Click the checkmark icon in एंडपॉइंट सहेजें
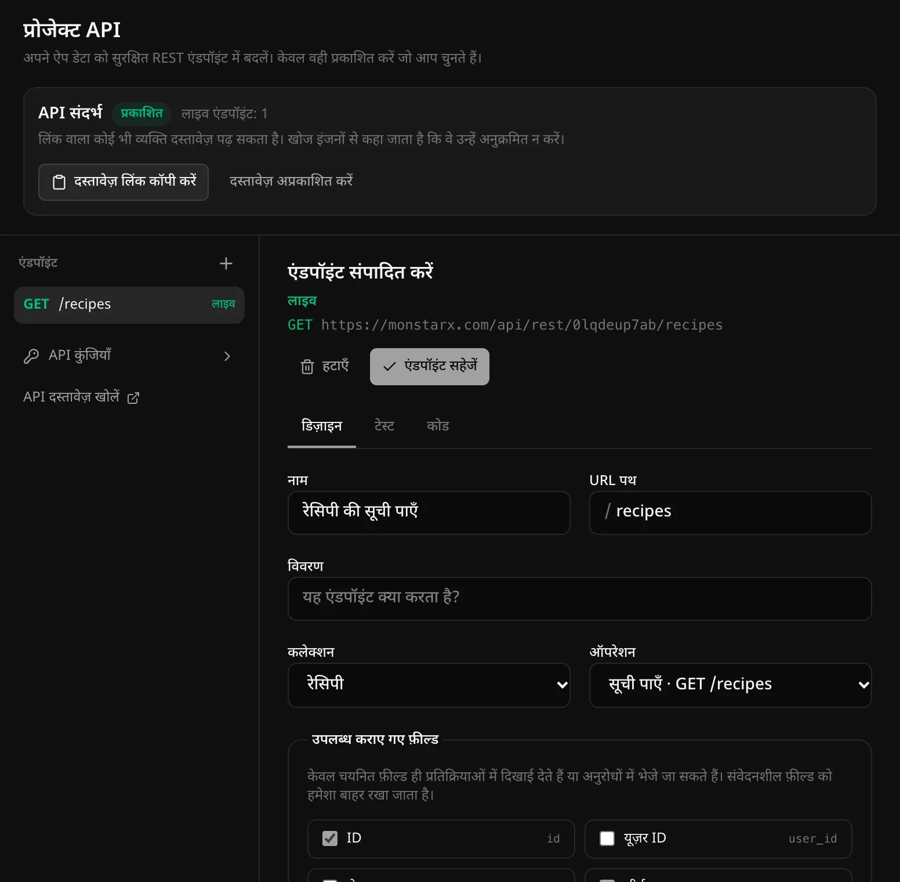Image resolution: width=900 pixels, height=882 pixels. coord(390,366)
